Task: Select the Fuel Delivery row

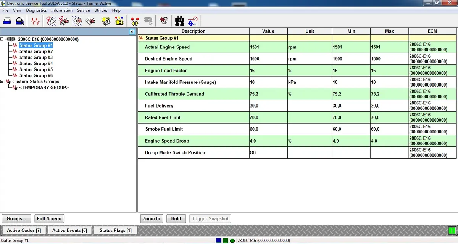Action: [x=297, y=106]
